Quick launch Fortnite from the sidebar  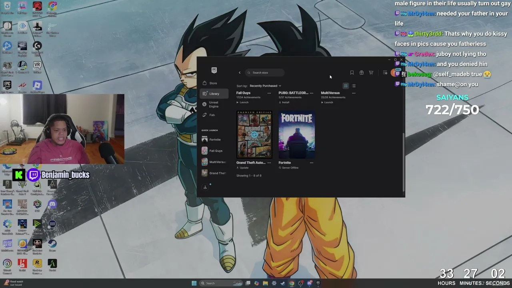point(213,140)
